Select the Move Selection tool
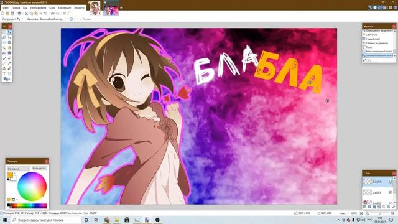The height and width of the screenshot is (224, 398). (x=9, y=37)
